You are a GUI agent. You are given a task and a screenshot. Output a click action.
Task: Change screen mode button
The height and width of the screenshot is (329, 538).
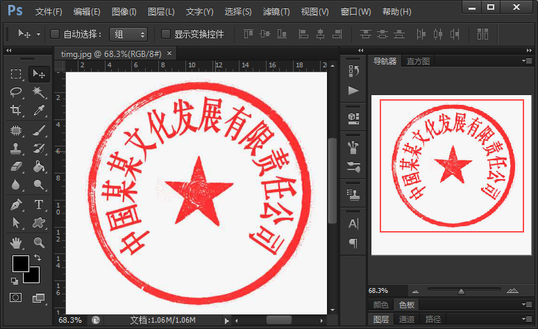point(38,298)
